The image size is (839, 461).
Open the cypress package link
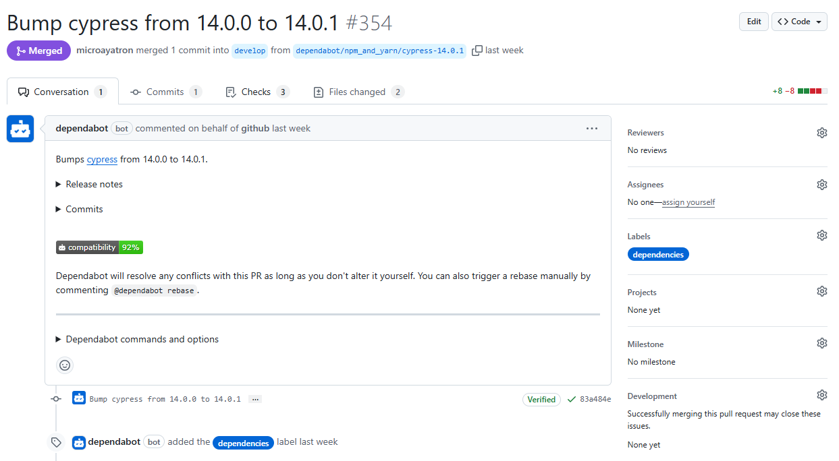(102, 159)
